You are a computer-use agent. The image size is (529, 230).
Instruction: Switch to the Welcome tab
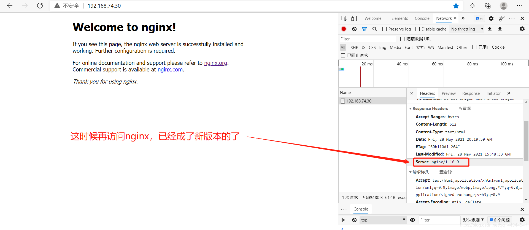[373, 18]
